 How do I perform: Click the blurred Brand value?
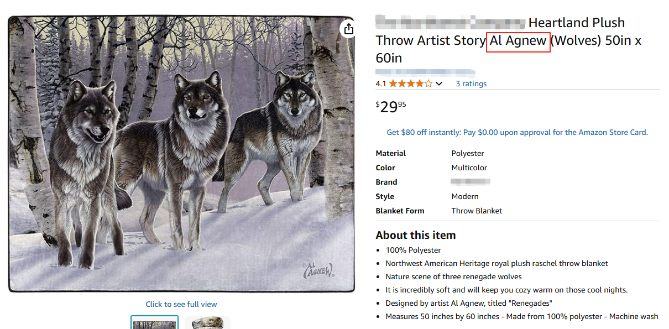pos(470,182)
